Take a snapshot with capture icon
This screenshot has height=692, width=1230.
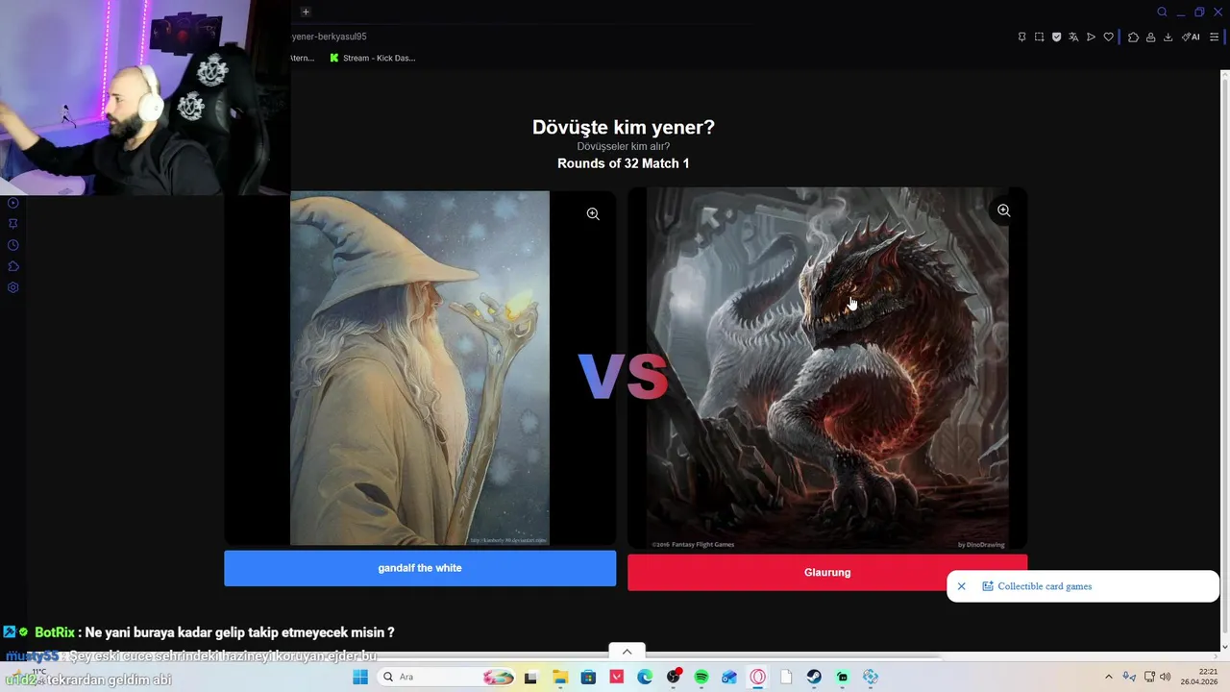coord(1039,37)
